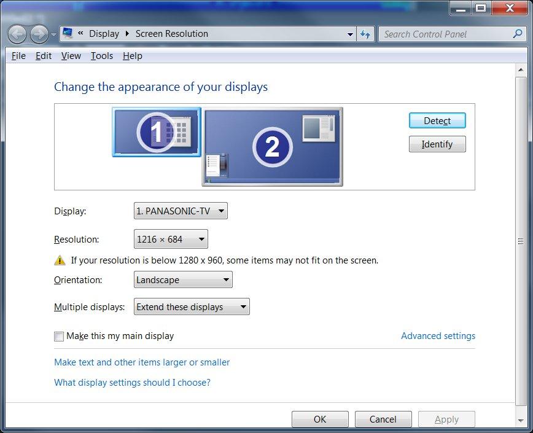Viewport: 533px width, 433px height.
Task: Click the control panel icon in address bar
Action: click(68, 33)
